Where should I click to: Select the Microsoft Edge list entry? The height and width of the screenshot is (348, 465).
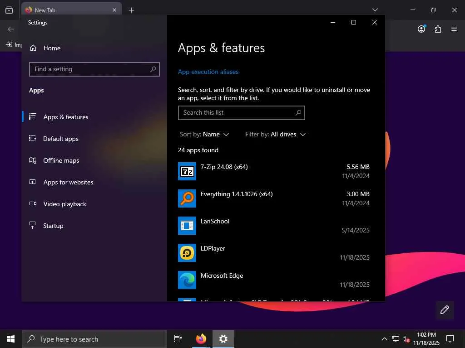pyautogui.click(x=274, y=280)
